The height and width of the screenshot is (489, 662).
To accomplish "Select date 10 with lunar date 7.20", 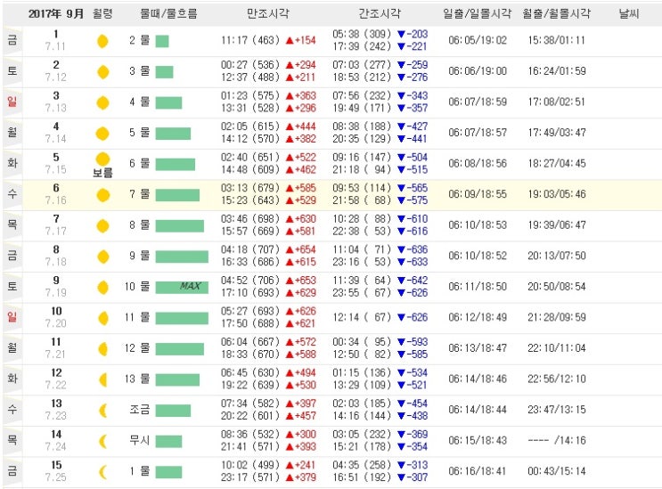I will (56, 318).
